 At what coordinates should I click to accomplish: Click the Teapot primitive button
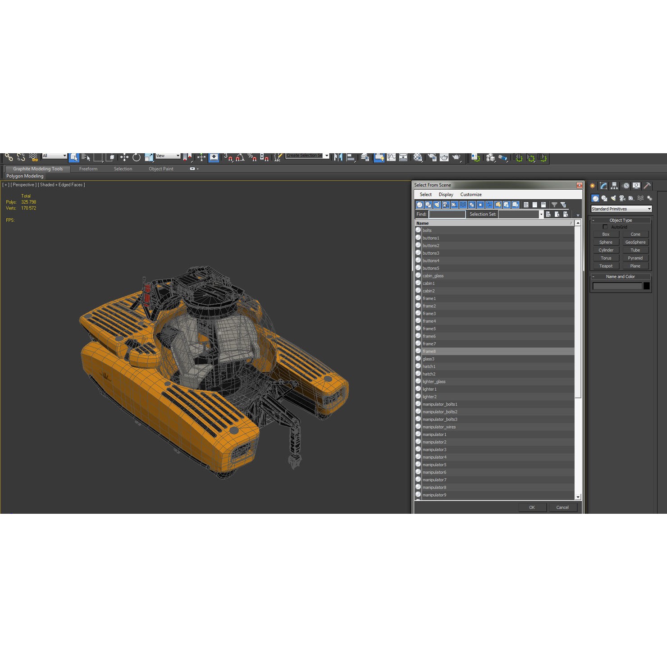tap(606, 266)
